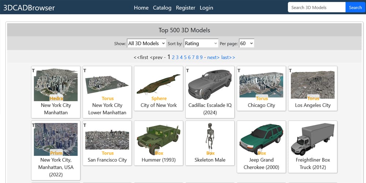Viewport: 366px width, 183px height.
Task: Click the T badge on San Francisco card
Action: 85,125
